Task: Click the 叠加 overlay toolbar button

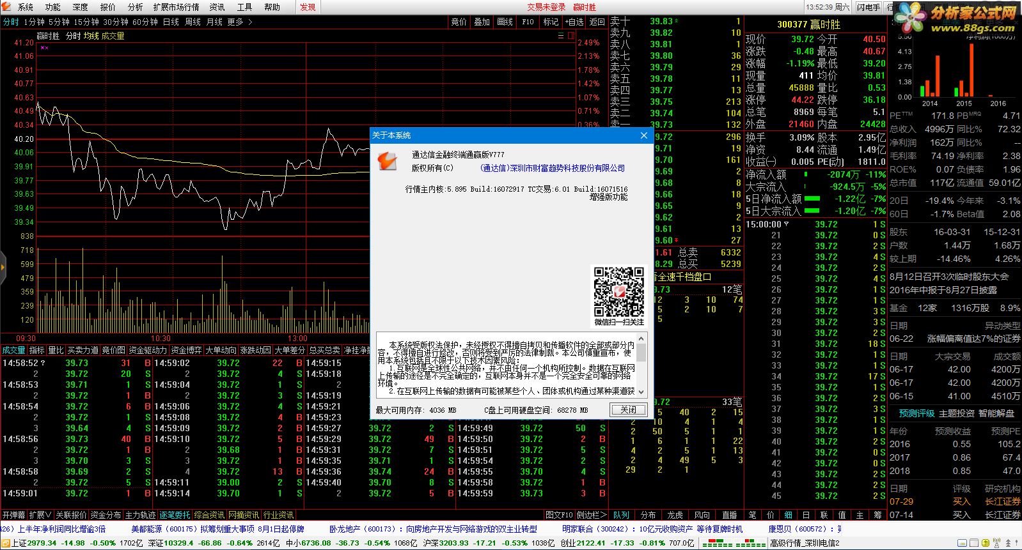Action: coord(482,22)
